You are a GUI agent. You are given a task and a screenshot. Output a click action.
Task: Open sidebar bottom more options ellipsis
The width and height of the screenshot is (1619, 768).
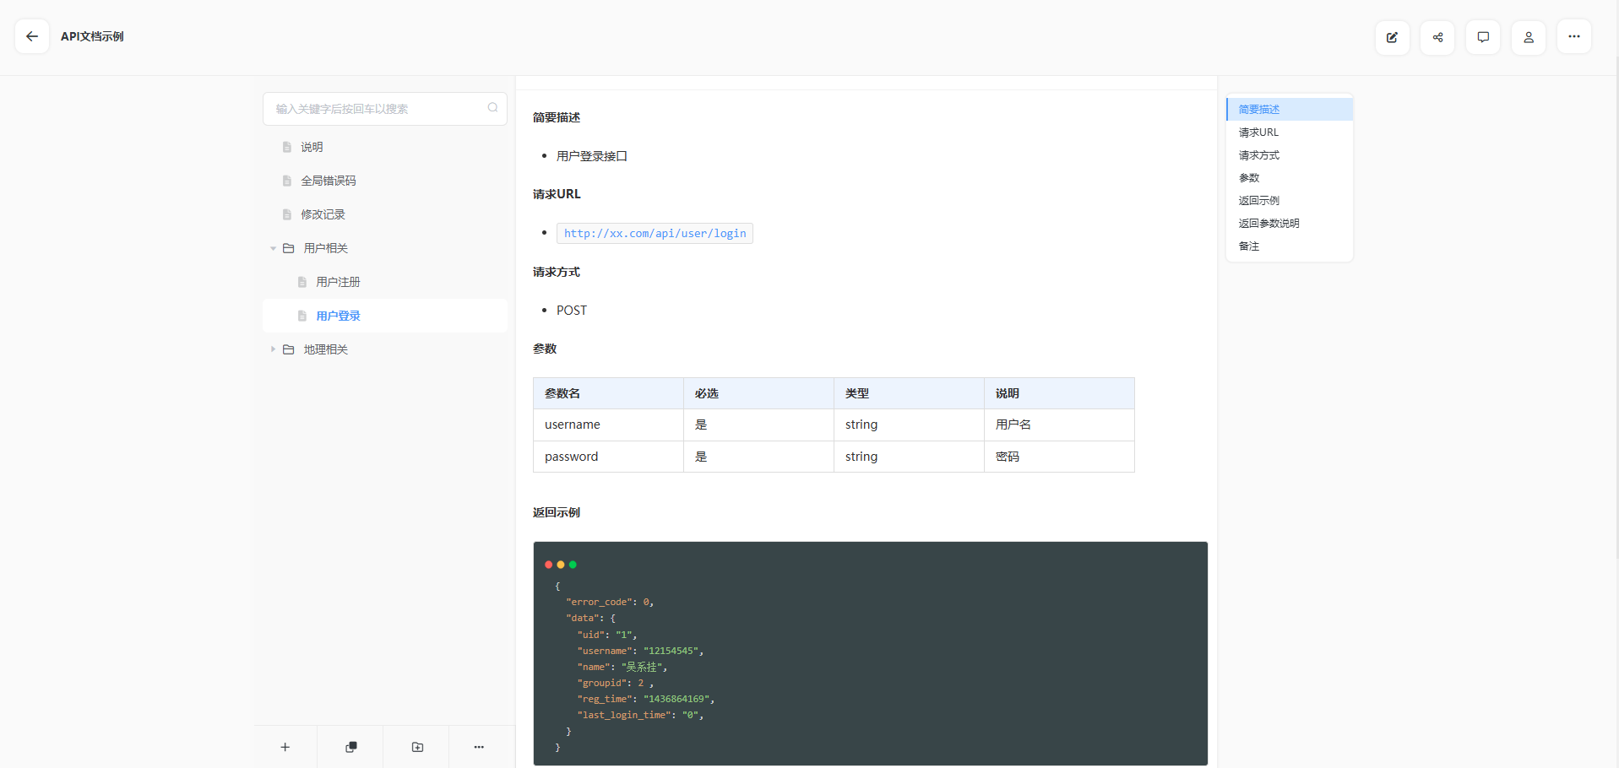(479, 747)
